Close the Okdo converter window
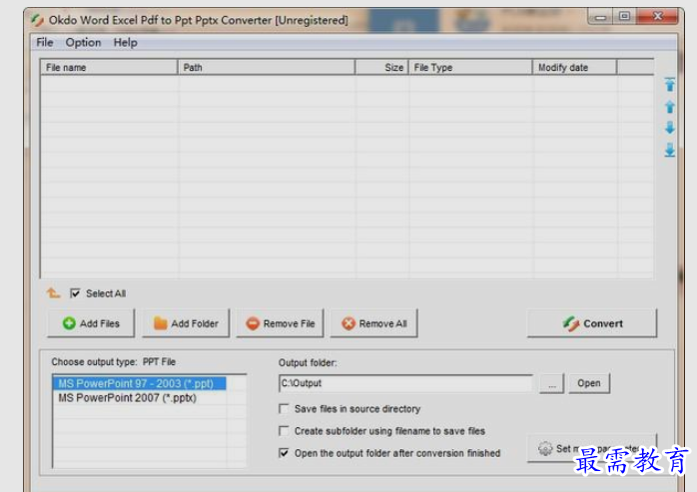 pyautogui.click(x=657, y=17)
